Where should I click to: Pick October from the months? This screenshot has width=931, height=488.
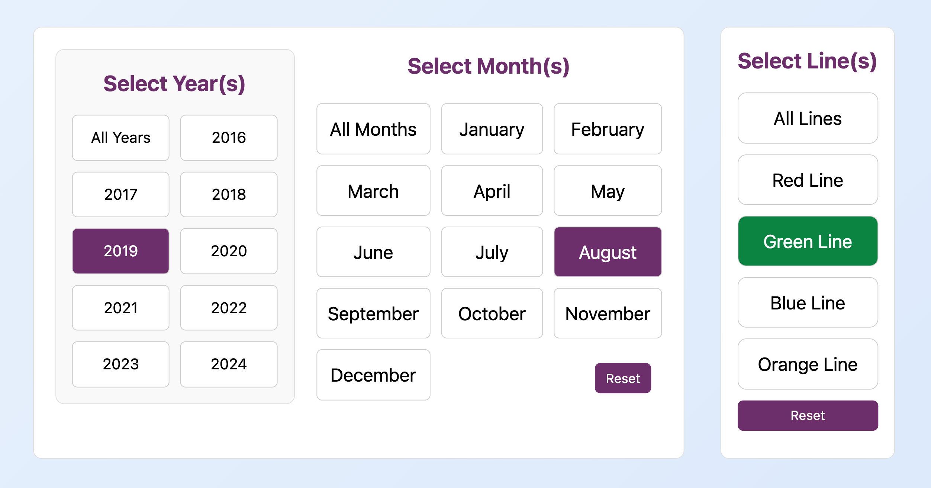click(492, 313)
